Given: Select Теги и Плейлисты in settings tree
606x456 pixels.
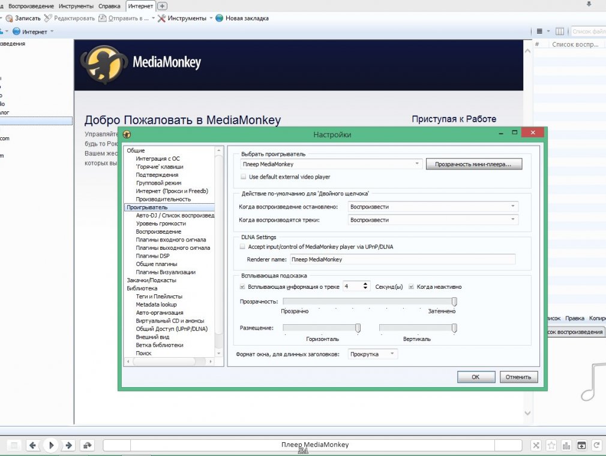Looking at the screenshot, I should 159,297.
